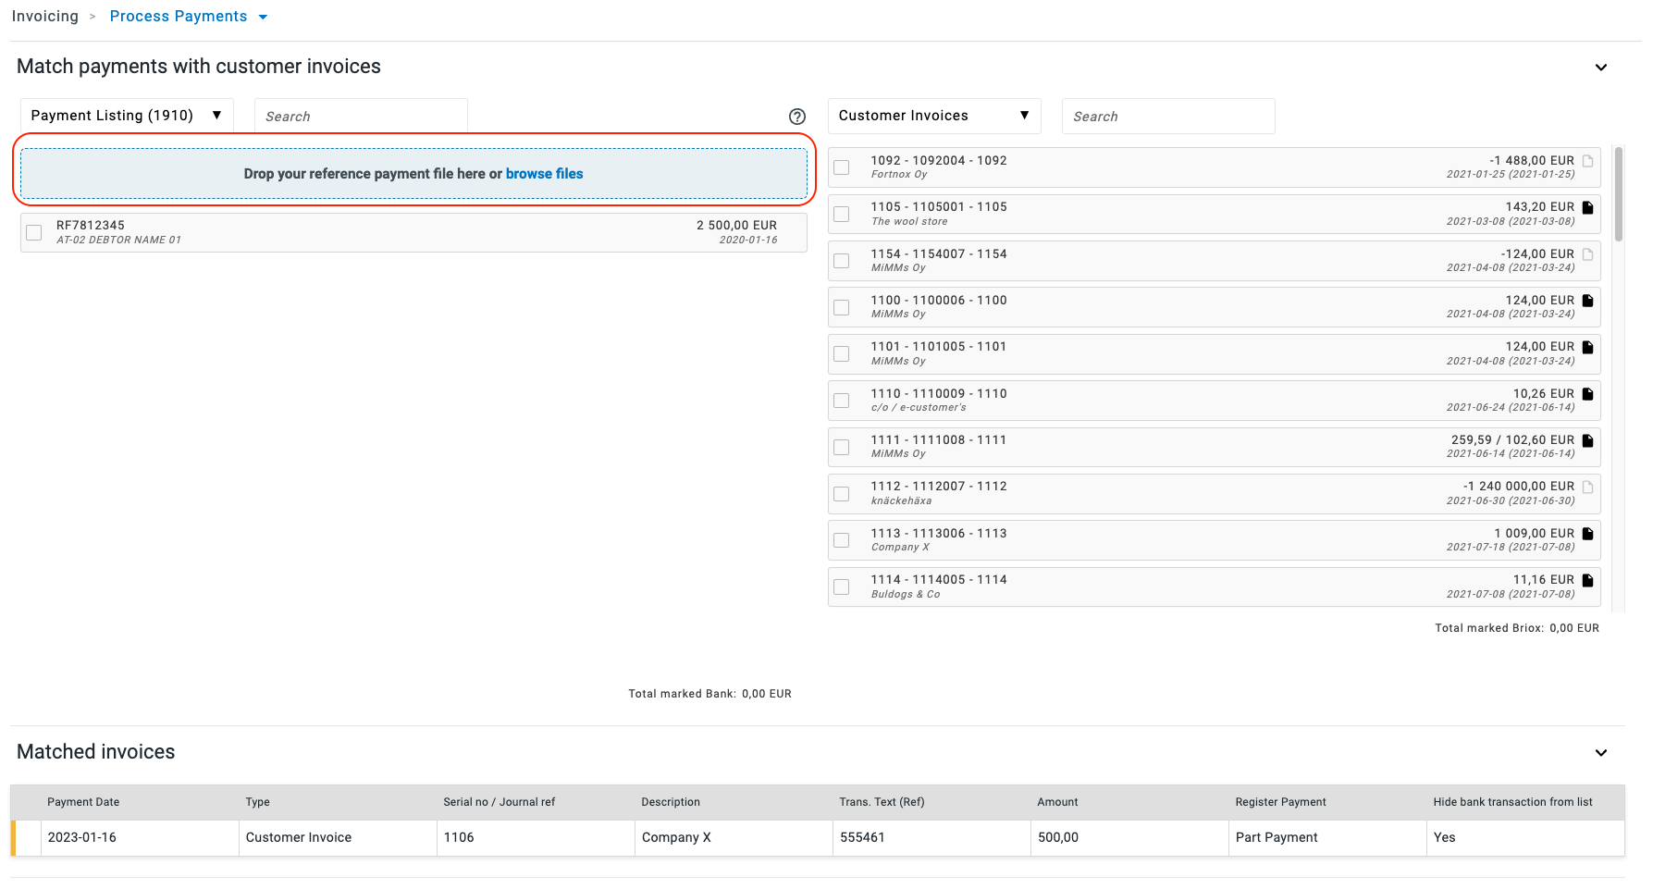
Task: Click the Register Payment column header
Action: tap(1280, 802)
